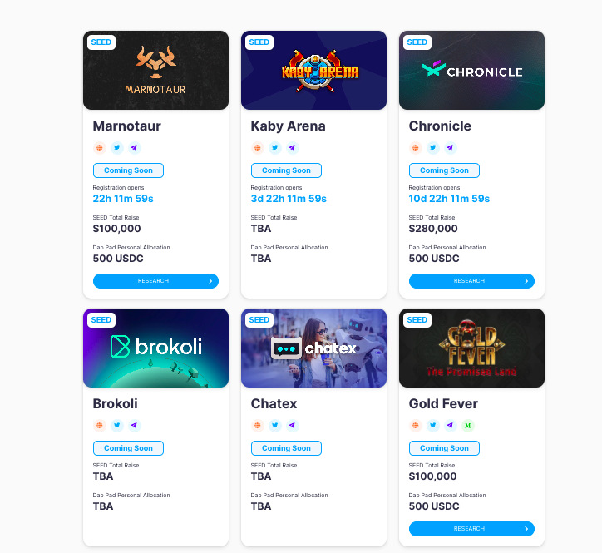Visit Kaby Arena's website globe icon
Viewport: 602px width, 553px height.
[x=258, y=148]
